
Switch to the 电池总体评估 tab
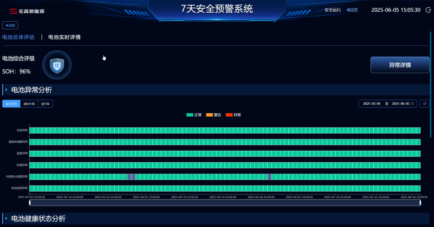click(18, 37)
